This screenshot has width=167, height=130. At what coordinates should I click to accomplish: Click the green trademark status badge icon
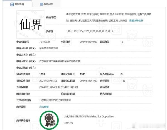[49, 120]
